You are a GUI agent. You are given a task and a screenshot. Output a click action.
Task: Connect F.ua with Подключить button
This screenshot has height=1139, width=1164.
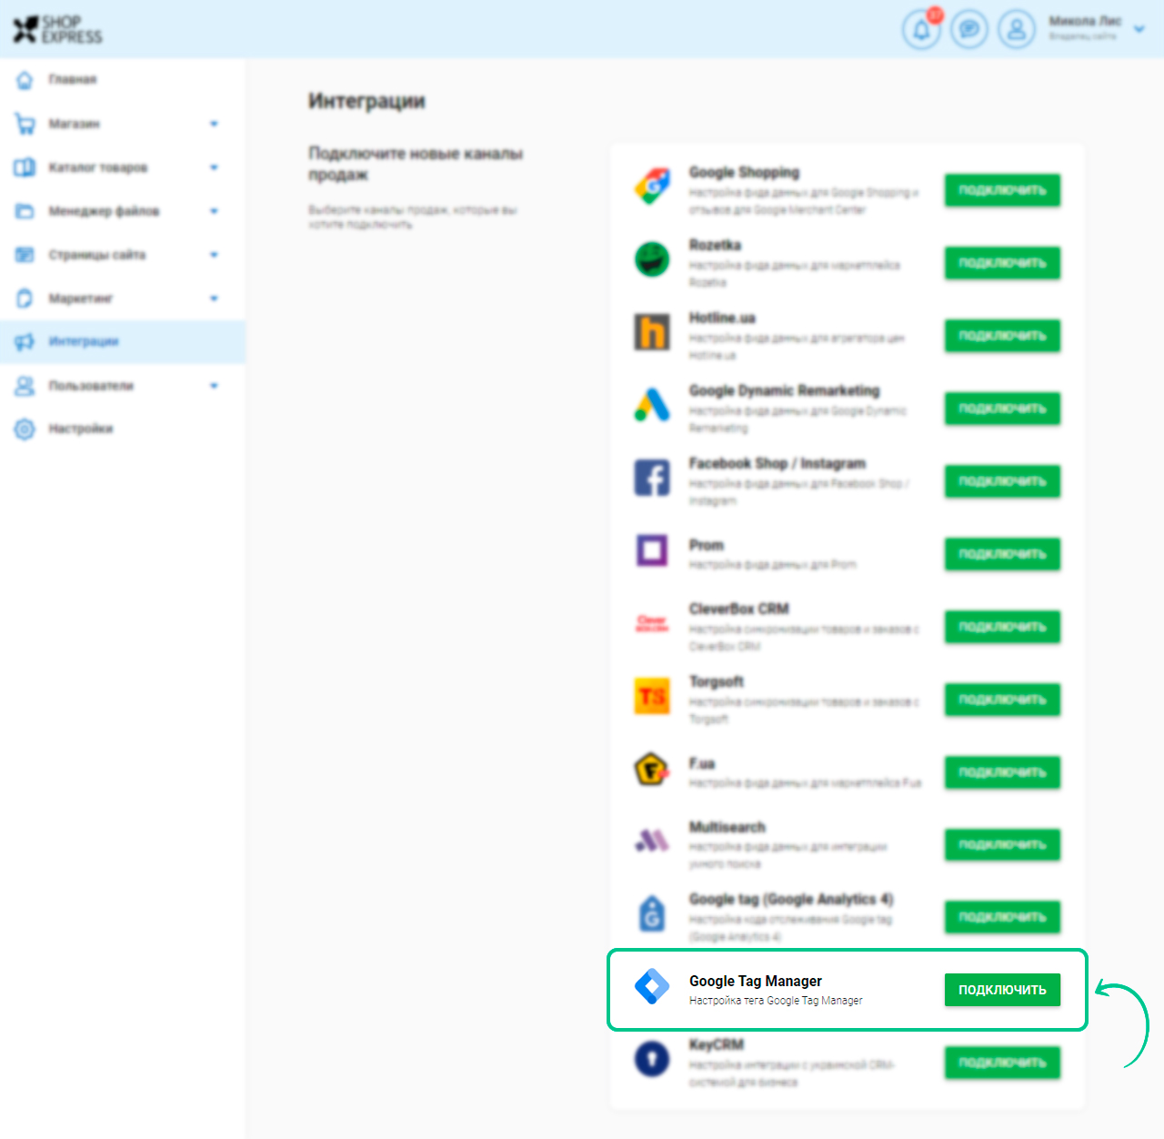[1002, 772]
